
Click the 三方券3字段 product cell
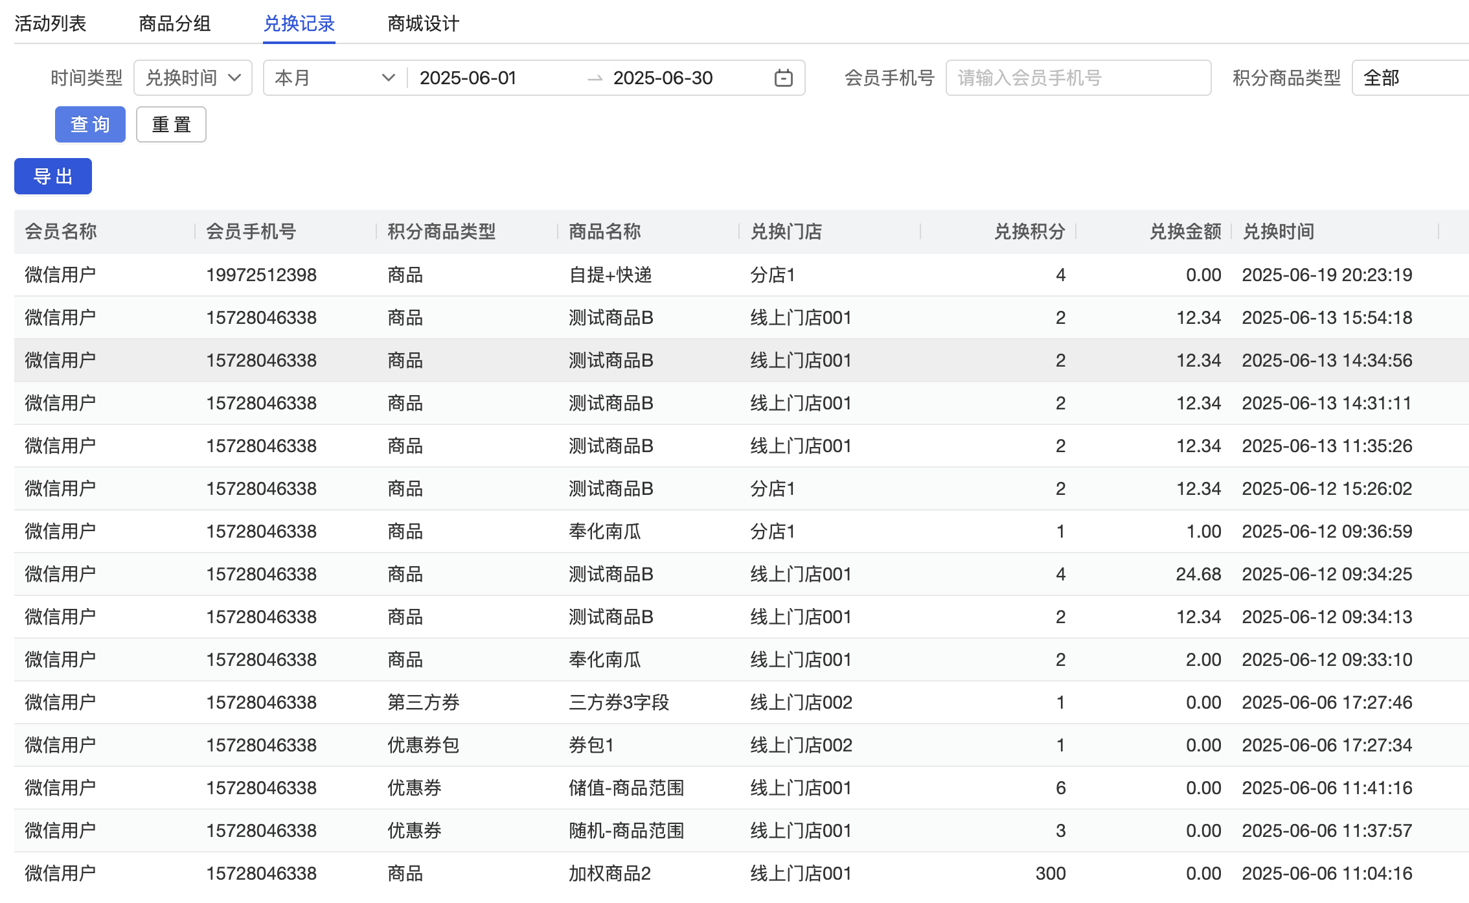tap(619, 702)
